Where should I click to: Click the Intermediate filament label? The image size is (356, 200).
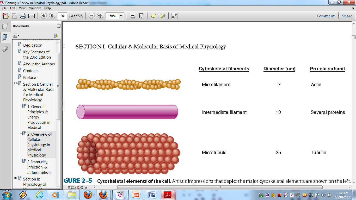224,112
